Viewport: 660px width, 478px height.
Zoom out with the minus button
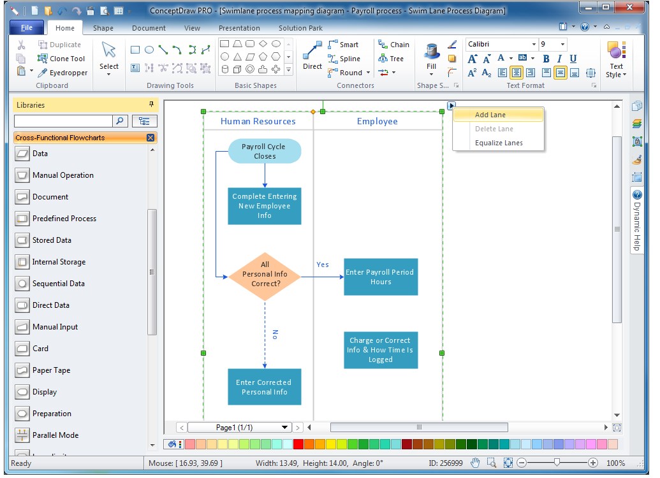(x=522, y=463)
